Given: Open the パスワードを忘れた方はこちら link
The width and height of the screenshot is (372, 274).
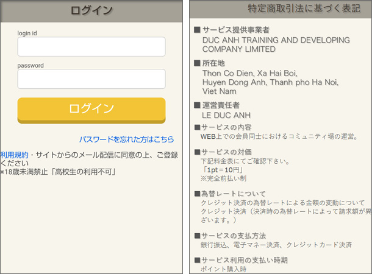Looking at the screenshot, I should click(126, 139).
